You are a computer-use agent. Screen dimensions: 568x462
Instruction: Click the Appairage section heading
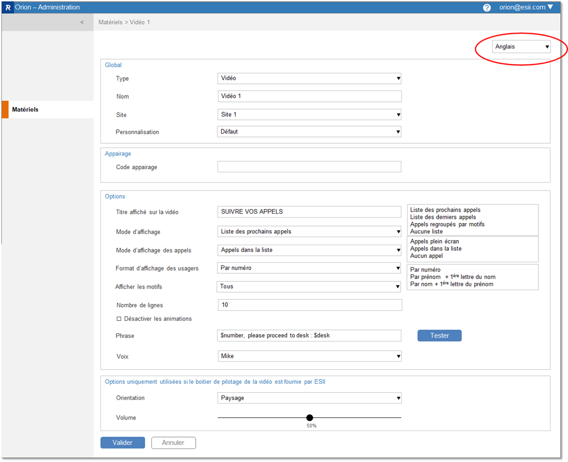pyautogui.click(x=118, y=154)
